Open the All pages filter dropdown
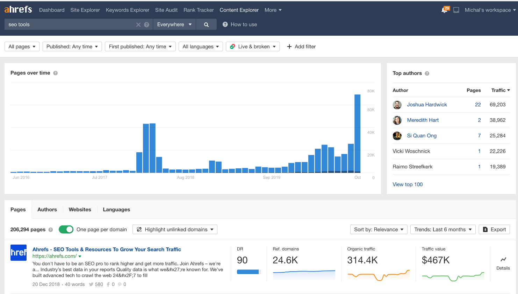This screenshot has height=294, width=518. (x=22, y=47)
